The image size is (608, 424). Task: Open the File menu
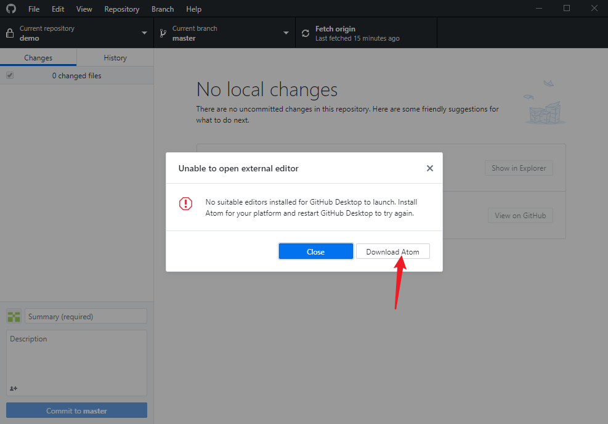coord(34,9)
